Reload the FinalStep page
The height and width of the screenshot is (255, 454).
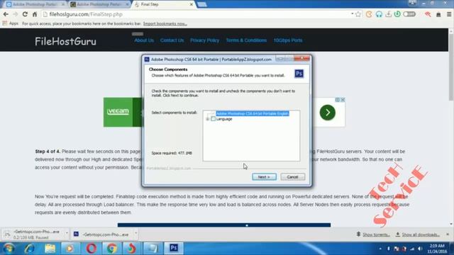(26, 14)
